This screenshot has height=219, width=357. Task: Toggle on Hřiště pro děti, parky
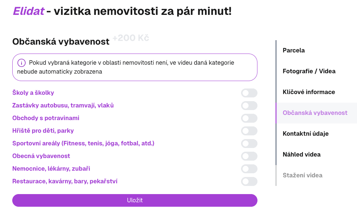click(249, 131)
